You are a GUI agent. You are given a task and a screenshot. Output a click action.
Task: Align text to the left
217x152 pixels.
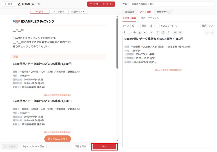(158, 32)
